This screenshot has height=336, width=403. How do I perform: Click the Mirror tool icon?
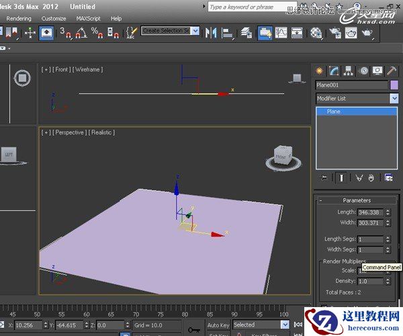[212, 32]
